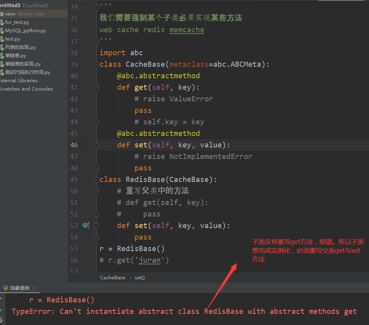Open for_test.py in project tree
This screenshot has height=325, width=369.
coord(17,22)
